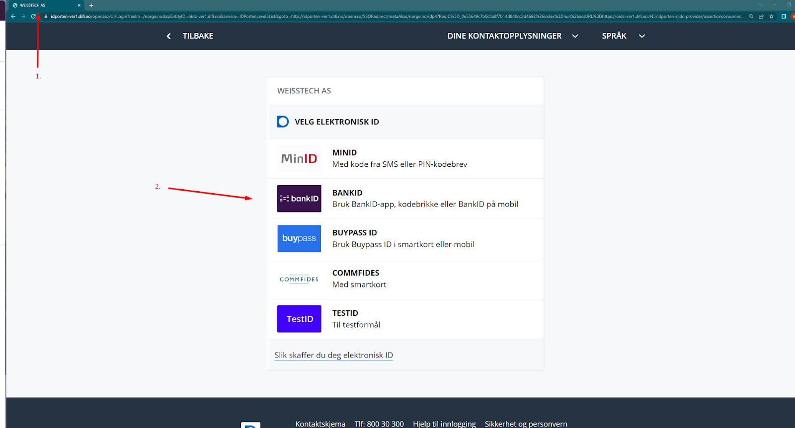The image size is (795, 428).
Task: Bookmark this page with the star icon
Action: pos(772,16)
